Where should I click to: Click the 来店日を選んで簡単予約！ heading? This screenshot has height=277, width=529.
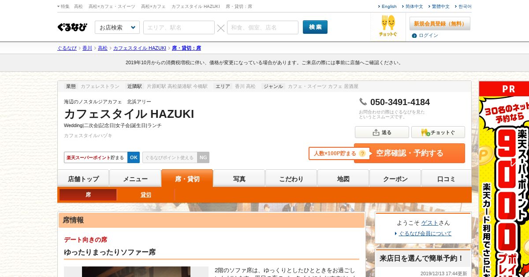422,258
